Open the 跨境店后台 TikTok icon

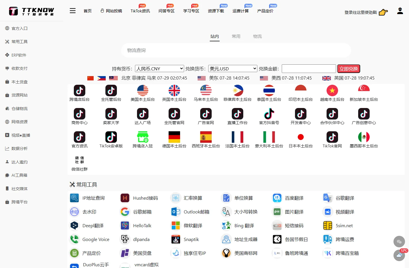(80, 90)
